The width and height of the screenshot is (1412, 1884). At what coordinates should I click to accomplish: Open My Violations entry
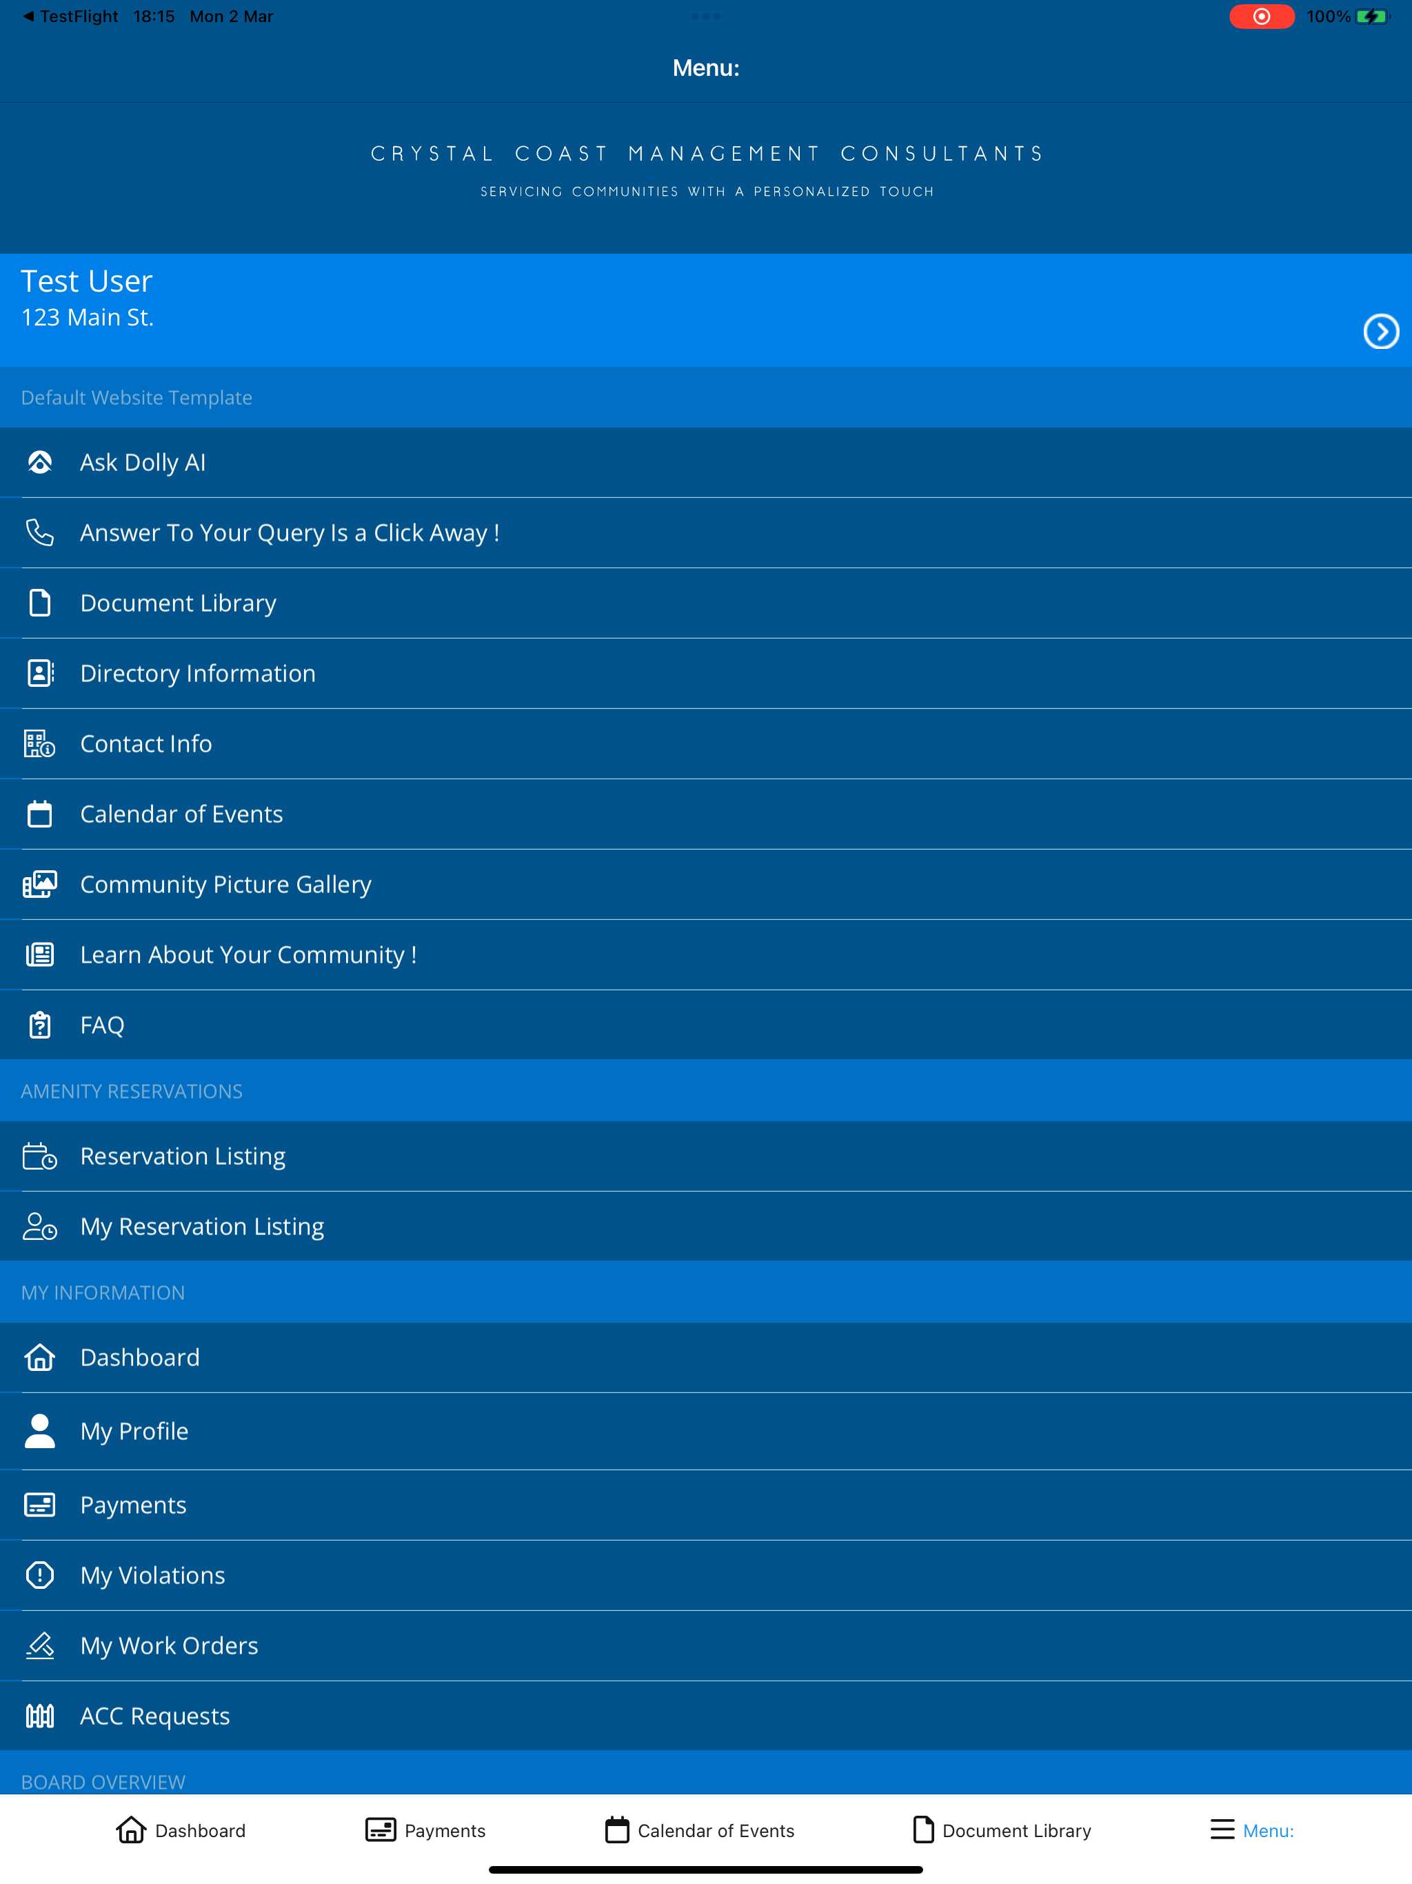tap(706, 1575)
